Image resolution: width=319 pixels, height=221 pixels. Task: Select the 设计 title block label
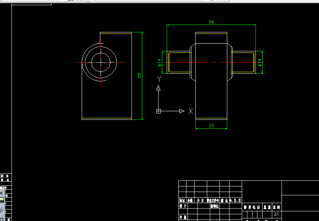[x=183, y=206]
